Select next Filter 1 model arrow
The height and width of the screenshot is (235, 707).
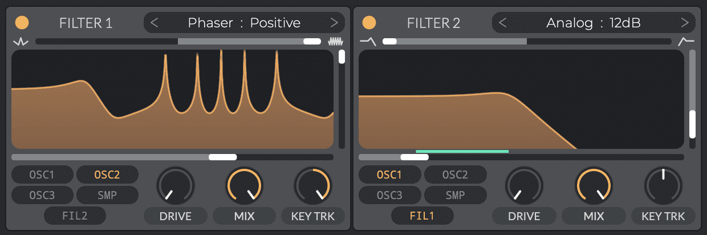click(335, 23)
